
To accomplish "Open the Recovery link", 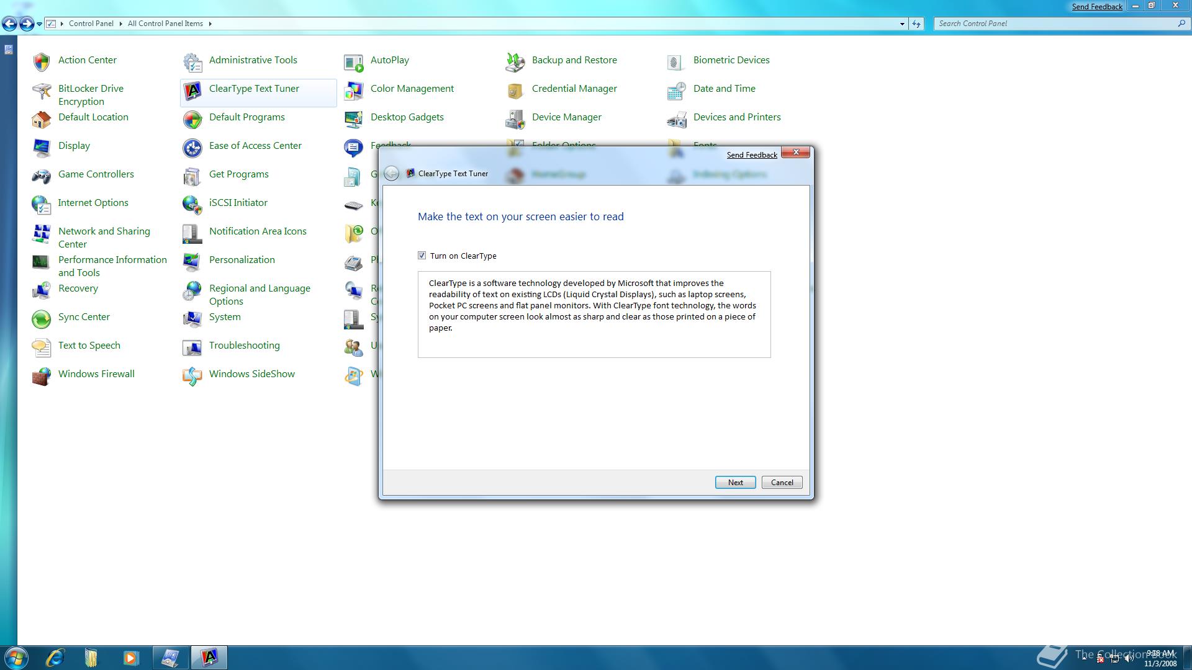I will 78,288.
